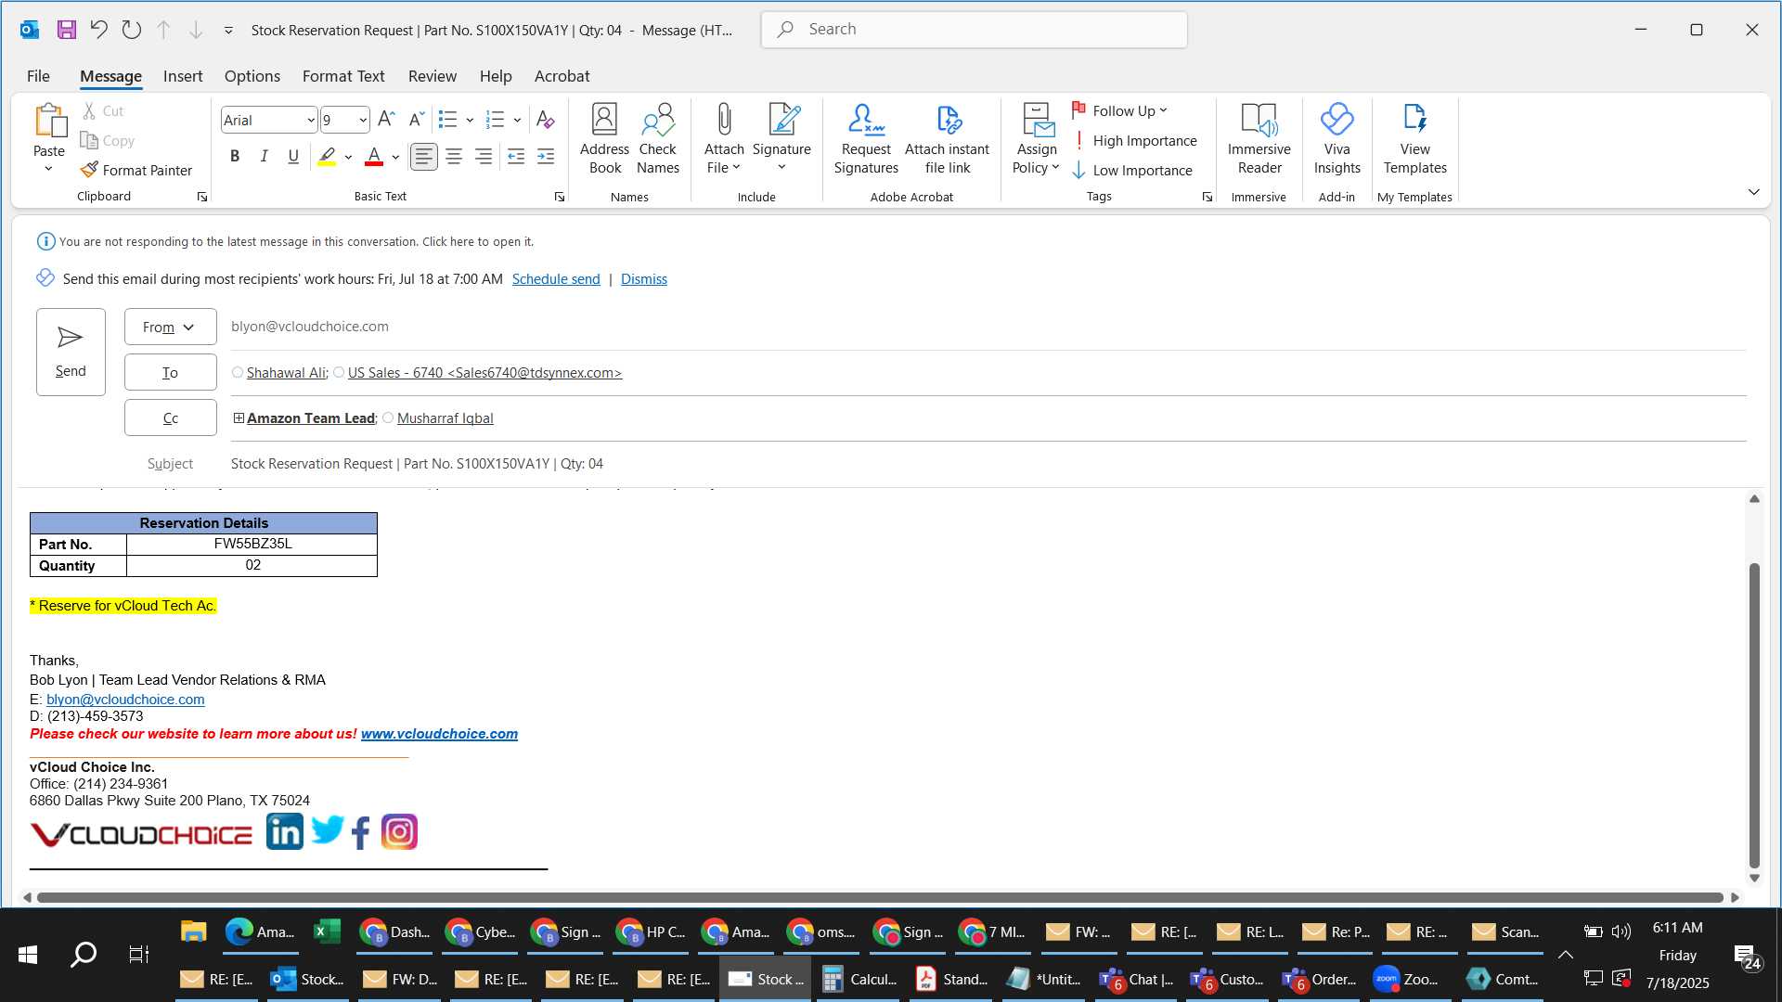Click Attach instant file link

click(x=947, y=138)
